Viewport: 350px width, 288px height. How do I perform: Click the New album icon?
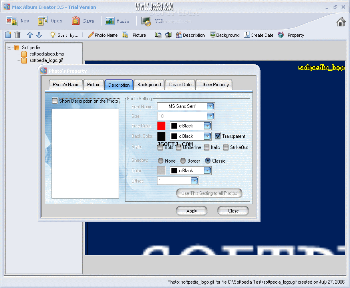pyautogui.click(x=12, y=21)
